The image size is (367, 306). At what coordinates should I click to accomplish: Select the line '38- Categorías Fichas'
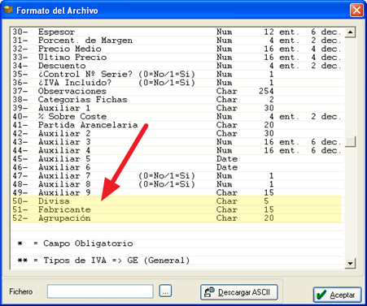click(x=177, y=100)
